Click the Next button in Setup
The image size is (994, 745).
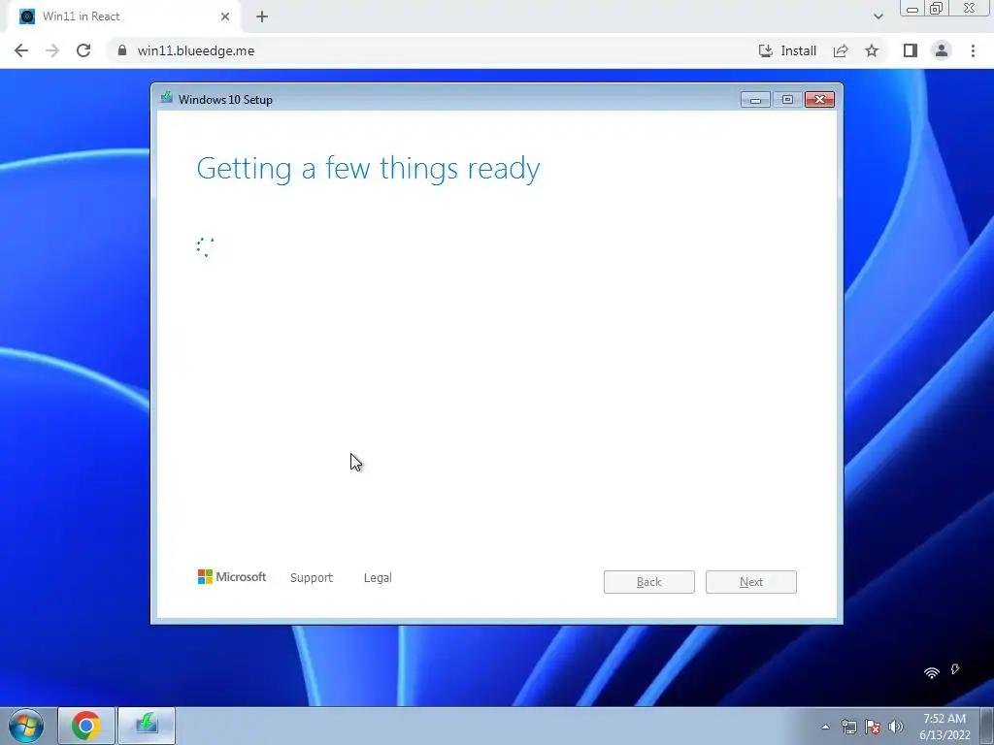pyautogui.click(x=751, y=582)
